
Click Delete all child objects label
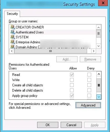pyautogui.click(x=28, y=90)
